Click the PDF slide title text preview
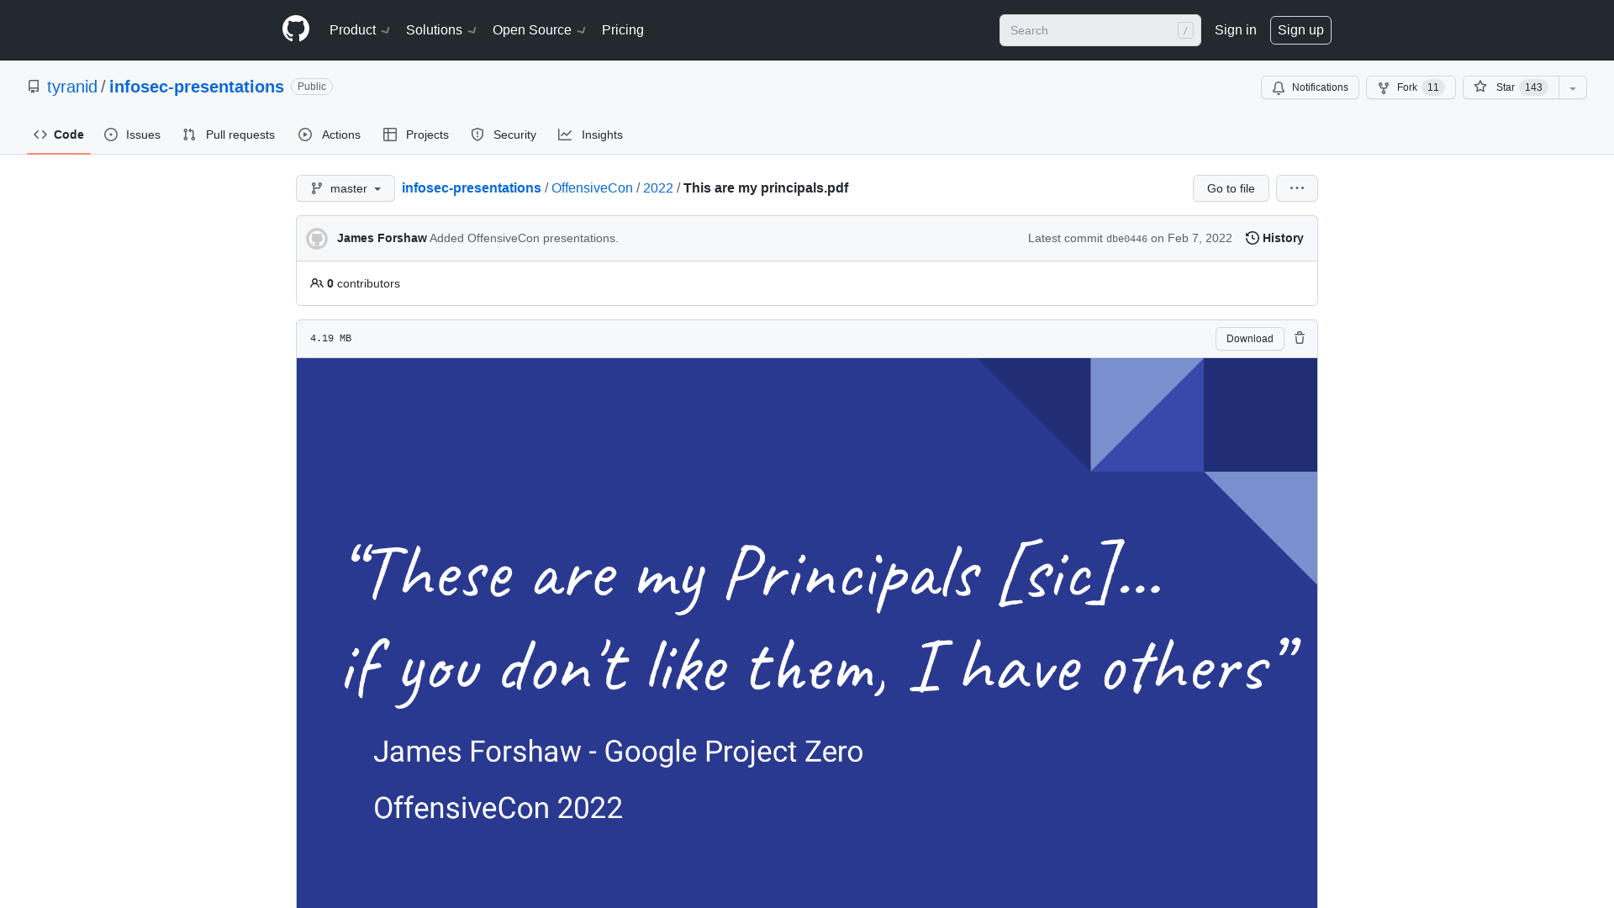The width and height of the screenshot is (1614, 908). (x=821, y=622)
